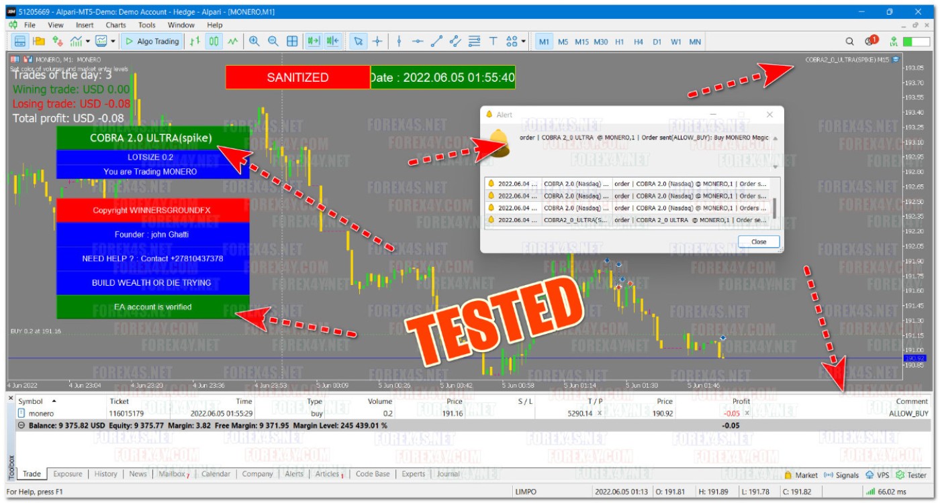The image size is (940, 503).
Task: Select the Trendline drawing tool
Action: point(436,42)
